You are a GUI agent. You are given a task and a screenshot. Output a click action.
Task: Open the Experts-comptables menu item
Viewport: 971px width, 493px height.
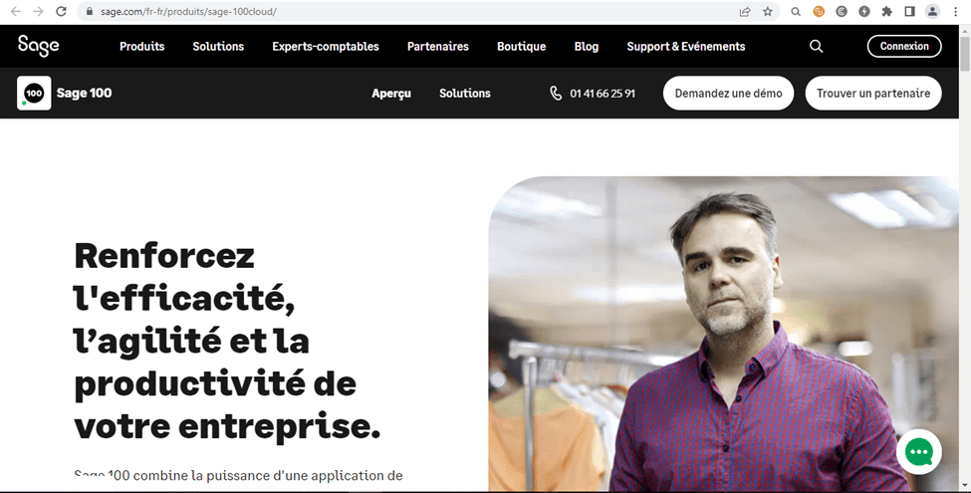point(325,47)
